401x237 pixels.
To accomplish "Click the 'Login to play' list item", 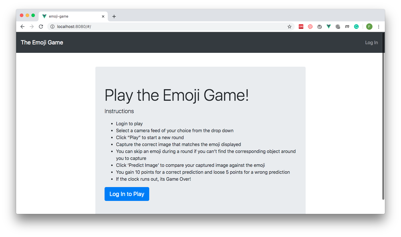I will pyautogui.click(x=129, y=124).
